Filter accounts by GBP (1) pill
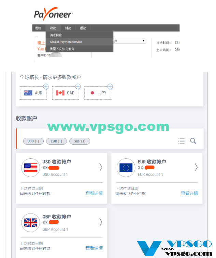 click(x=80, y=141)
